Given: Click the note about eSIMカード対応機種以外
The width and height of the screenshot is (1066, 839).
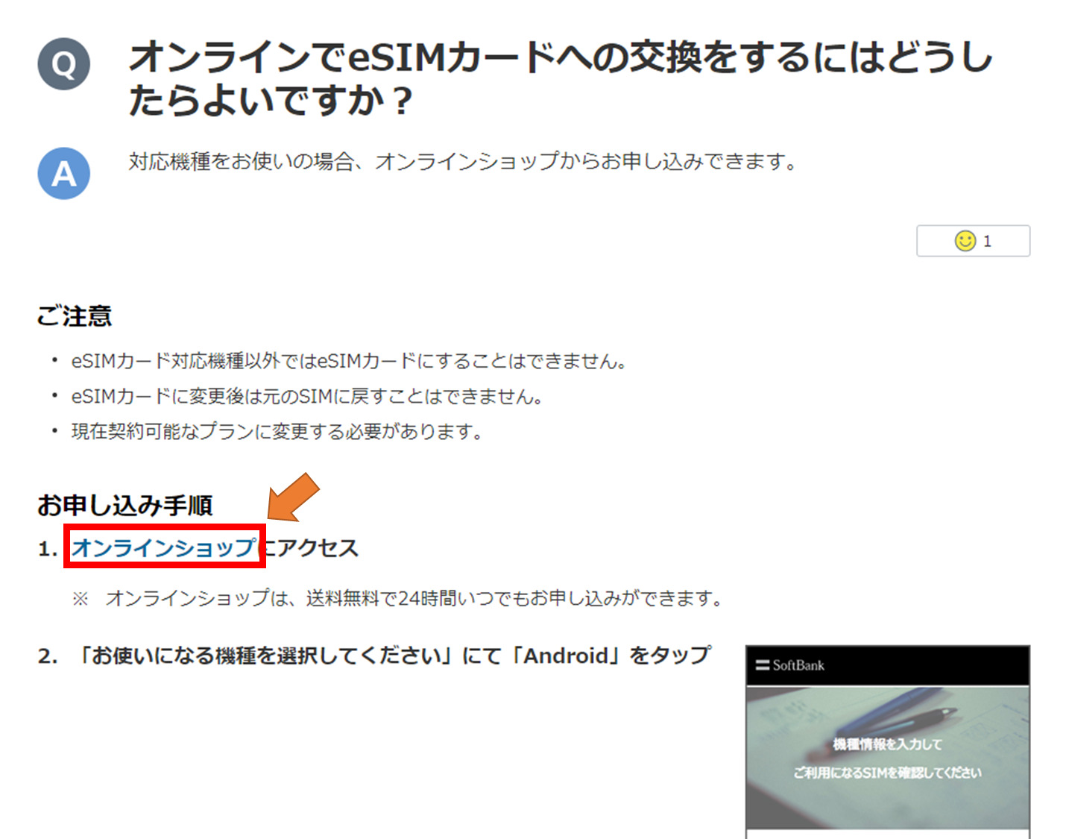Looking at the screenshot, I should coord(349,362).
